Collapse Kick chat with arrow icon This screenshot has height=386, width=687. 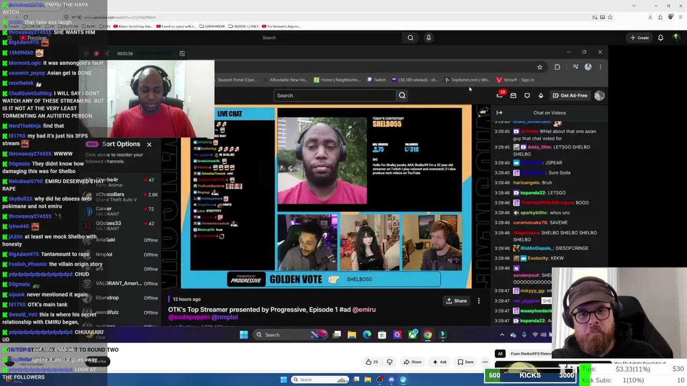499,113
